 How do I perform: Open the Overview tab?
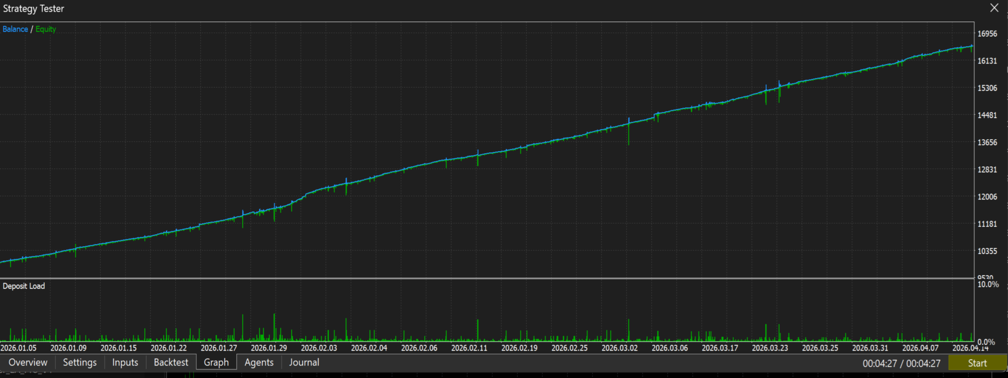pyautogui.click(x=28, y=362)
